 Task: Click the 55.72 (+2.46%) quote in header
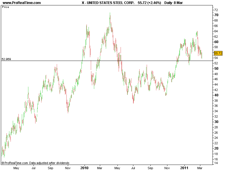(149, 3)
